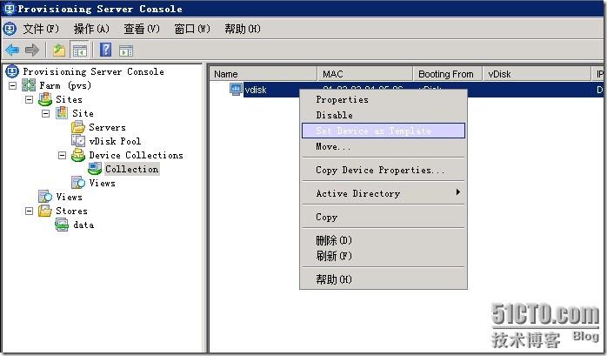
Task: Open the 文件(F) menu
Action: [41, 29]
